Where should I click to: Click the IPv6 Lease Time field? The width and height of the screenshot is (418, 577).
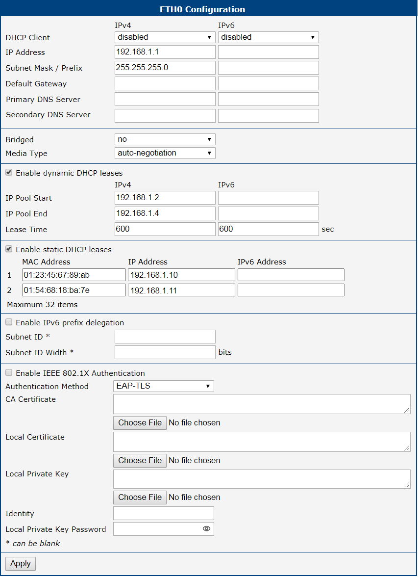(269, 229)
